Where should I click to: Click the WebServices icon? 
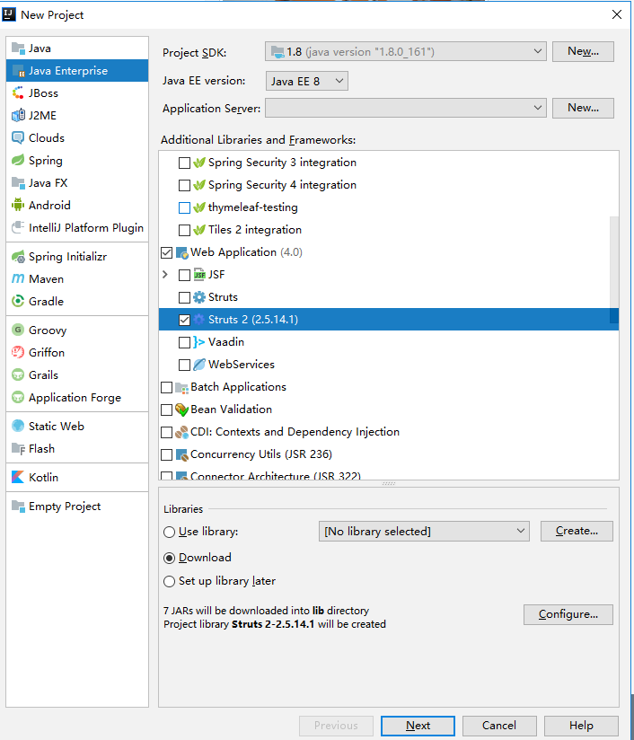point(199,365)
